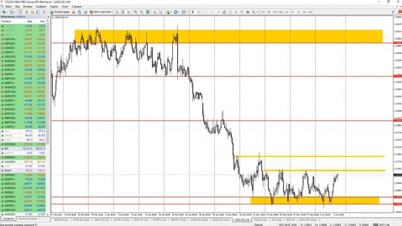Switch to the H4 timeframe
The width and height of the screenshot is (402, 226).
coord(293,12)
